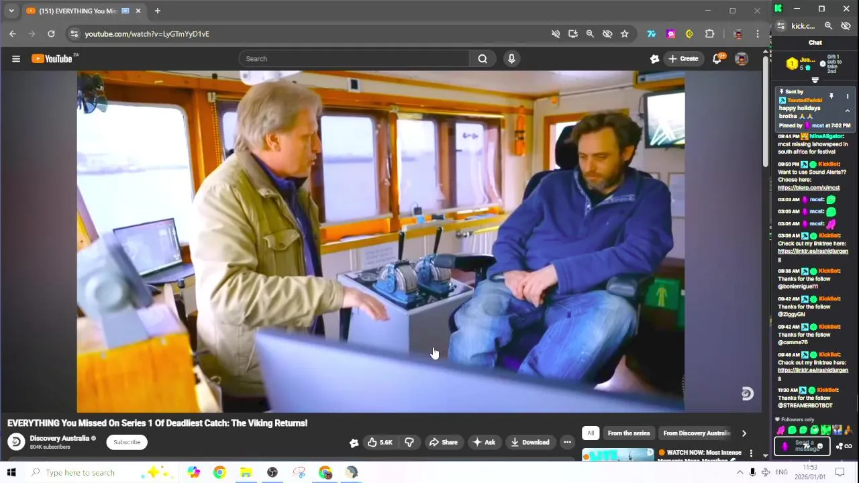Dislike the video
The image size is (859, 483).
tap(409, 442)
